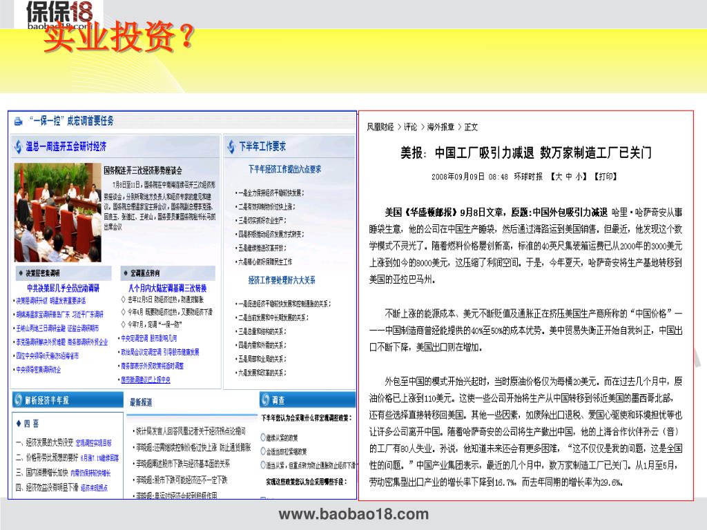Image resolution: width=707 pixels, height=530 pixels.
Task: Click the bullet 三是切实抓好农业生产
Action: pos(261,220)
